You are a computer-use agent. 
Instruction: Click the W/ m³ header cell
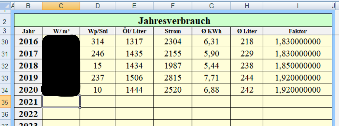pos(61,31)
